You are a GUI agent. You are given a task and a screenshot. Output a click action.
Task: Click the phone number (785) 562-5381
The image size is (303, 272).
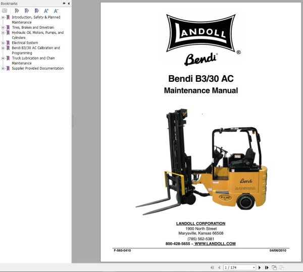pyautogui.click(x=200, y=239)
